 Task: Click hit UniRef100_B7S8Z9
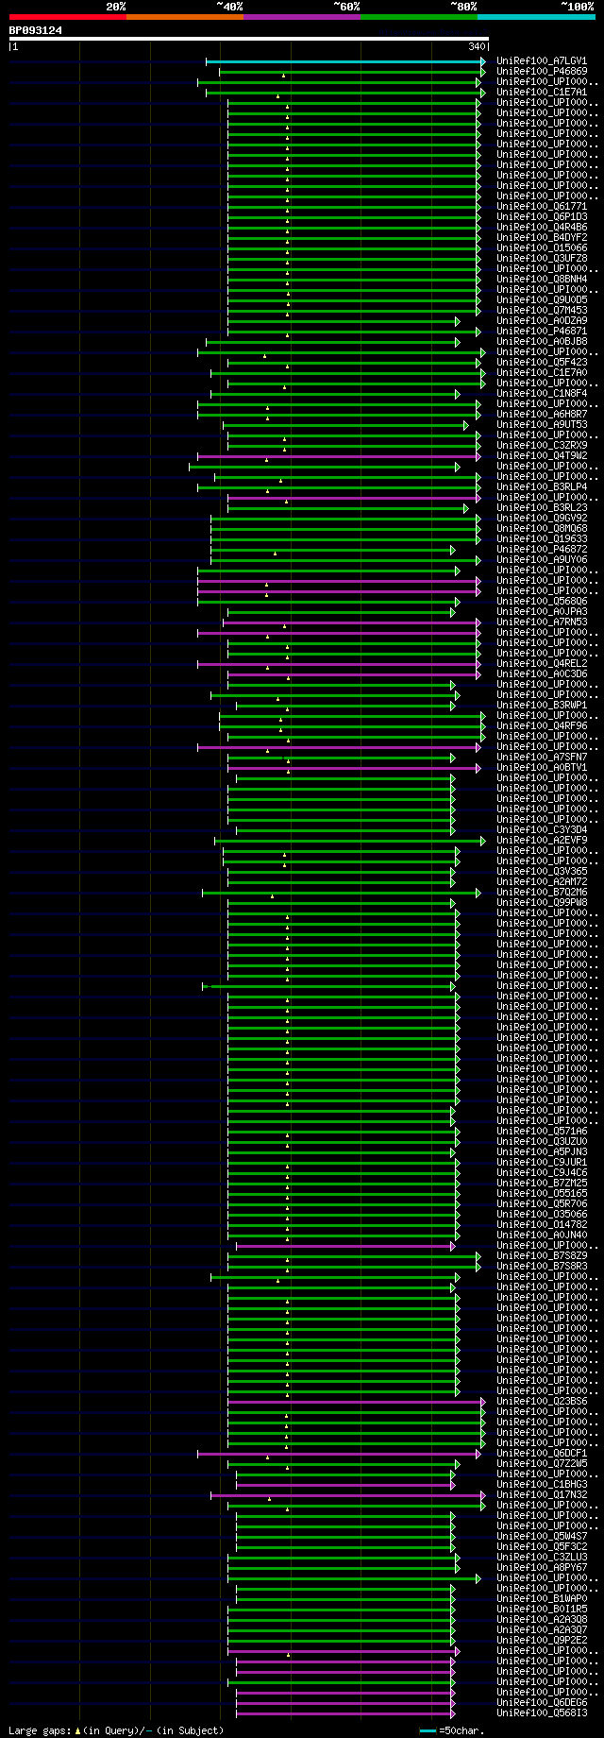[x=542, y=1256]
